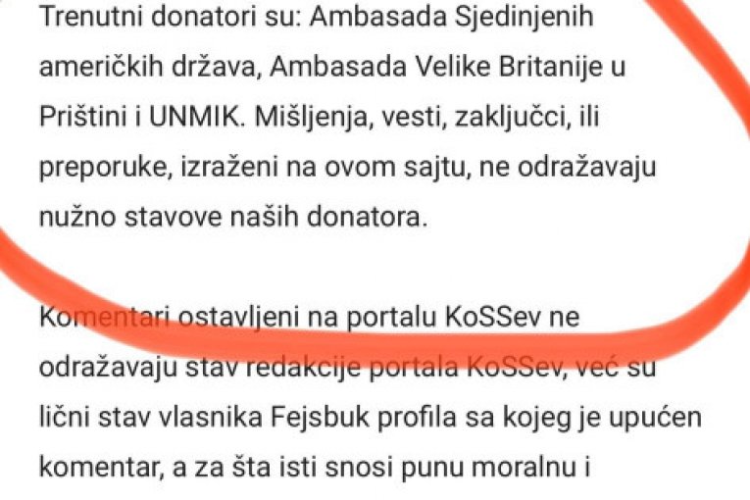Click the word "Prištini"

coord(82,117)
